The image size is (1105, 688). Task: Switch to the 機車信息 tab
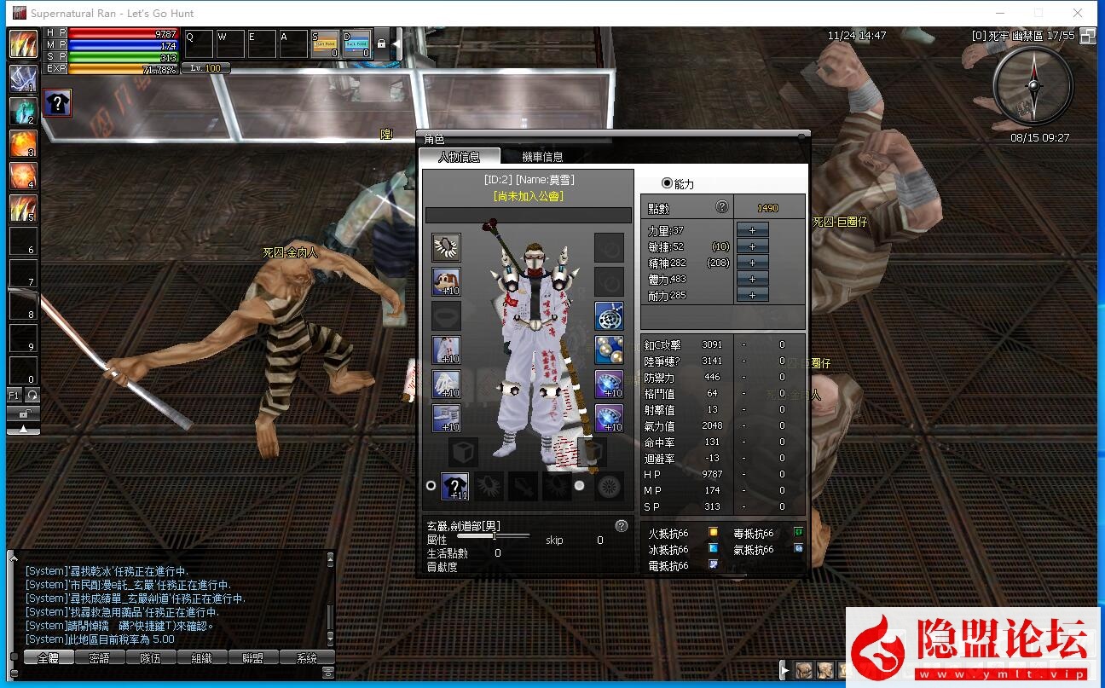point(542,157)
